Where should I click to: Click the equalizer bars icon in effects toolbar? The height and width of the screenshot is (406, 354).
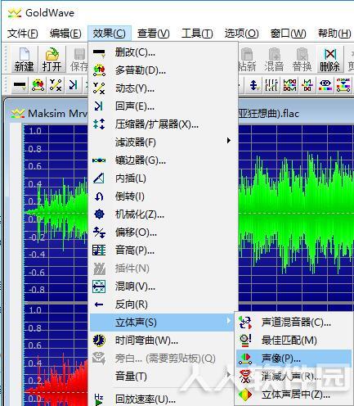click(271, 85)
